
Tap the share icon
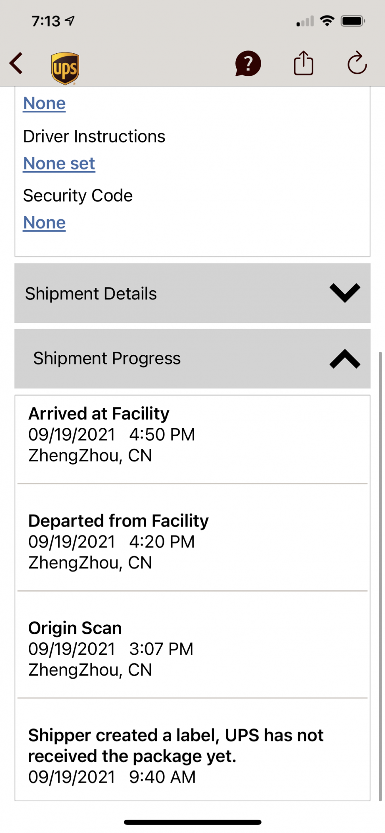click(303, 63)
